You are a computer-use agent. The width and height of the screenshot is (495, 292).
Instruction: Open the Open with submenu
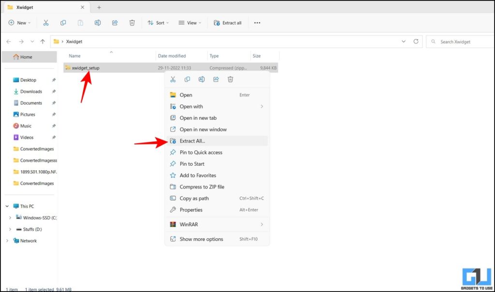[x=191, y=106]
